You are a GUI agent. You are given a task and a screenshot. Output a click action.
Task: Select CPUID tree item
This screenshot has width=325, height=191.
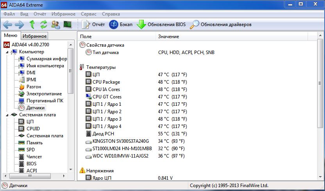(x=33, y=129)
